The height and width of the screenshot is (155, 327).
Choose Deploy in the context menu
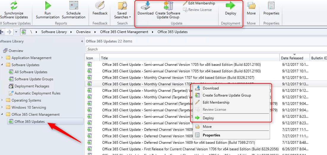tap(208, 118)
